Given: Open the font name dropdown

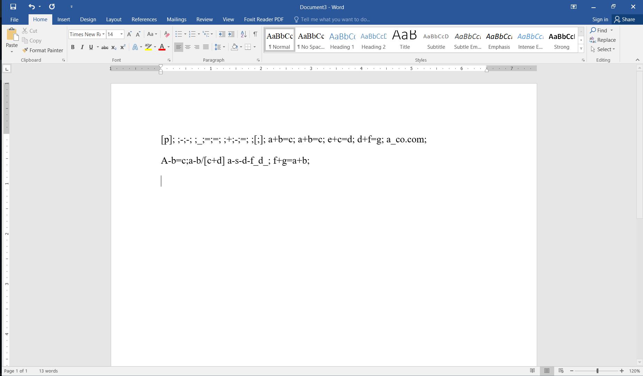Looking at the screenshot, I should point(103,34).
